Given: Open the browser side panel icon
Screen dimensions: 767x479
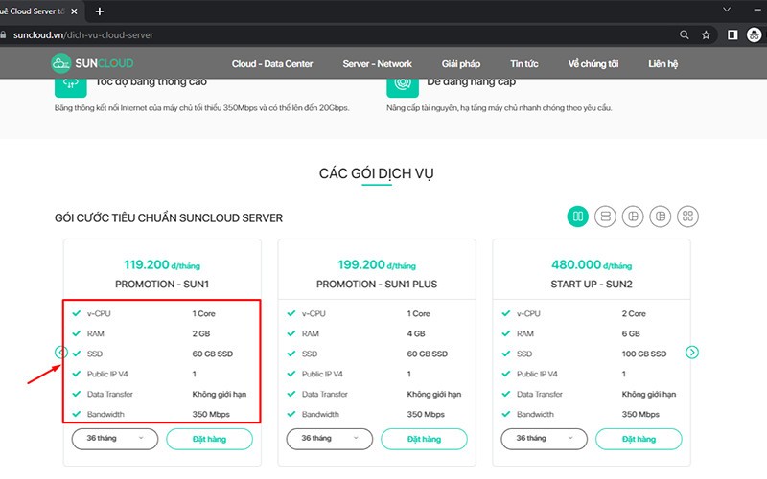Looking at the screenshot, I should tap(732, 34).
